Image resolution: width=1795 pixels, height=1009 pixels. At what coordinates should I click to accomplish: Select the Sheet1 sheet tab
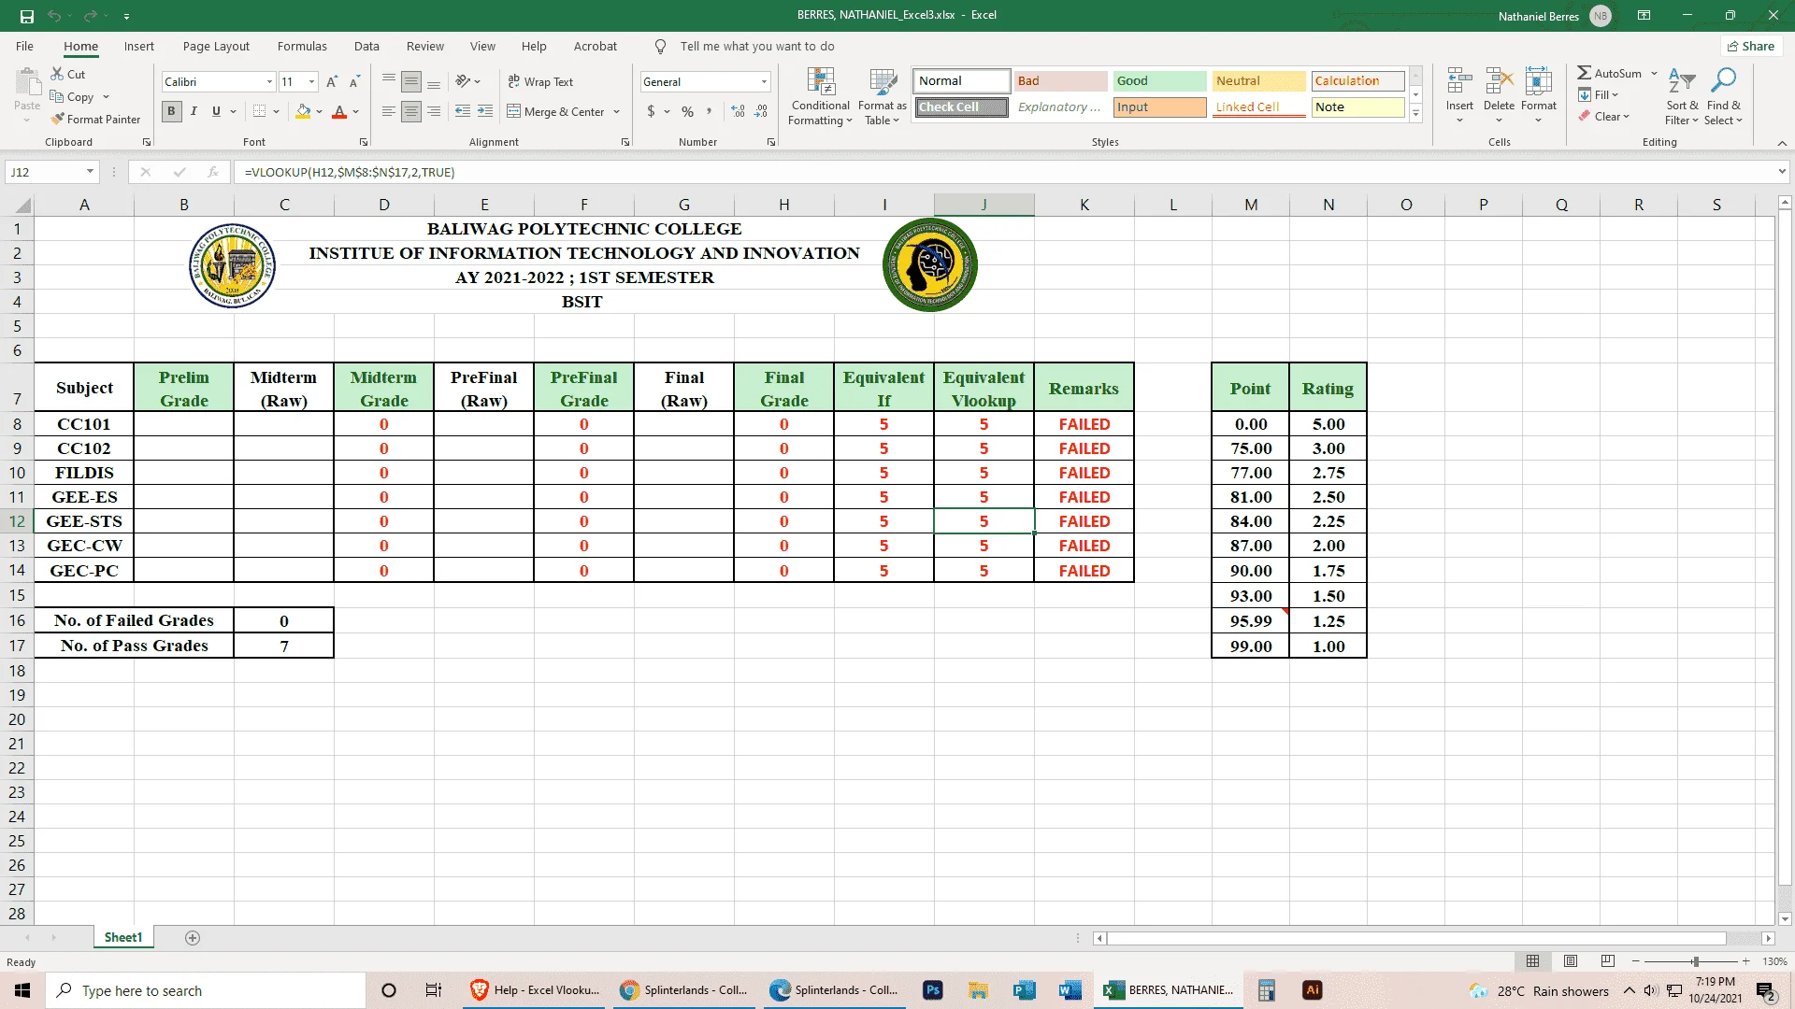(x=123, y=938)
